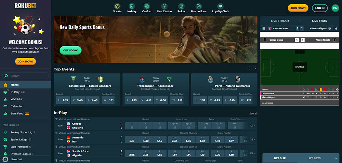342x163 pixels.
Task: Open the Calendar icon in sidebar
Action: tap(5, 106)
